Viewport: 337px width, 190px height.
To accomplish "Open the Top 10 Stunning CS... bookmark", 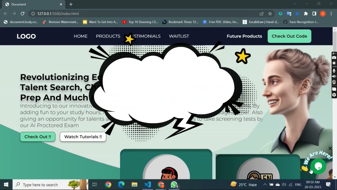I will (x=140, y=22).
